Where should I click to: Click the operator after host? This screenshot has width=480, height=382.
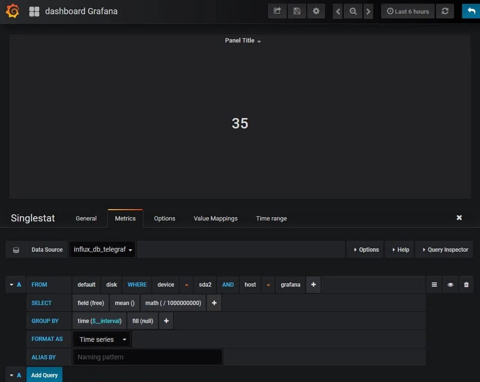click(268, 285)
